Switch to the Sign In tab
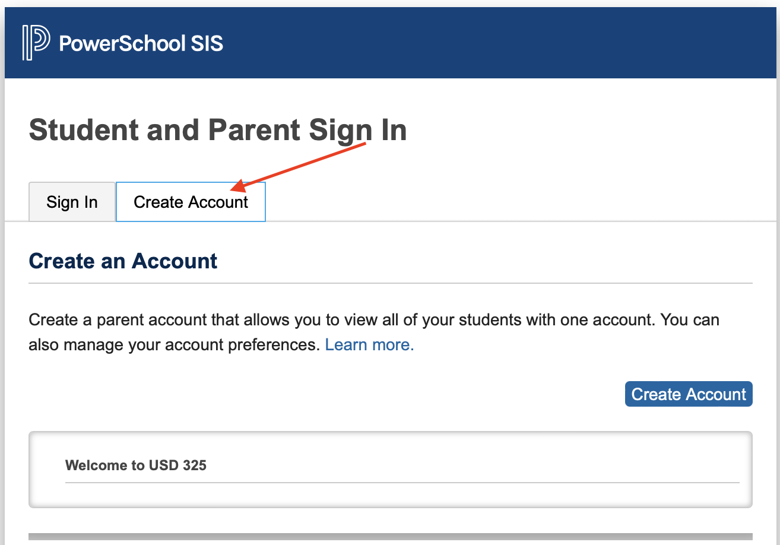The image size is (780, 545). pos(72,202)
